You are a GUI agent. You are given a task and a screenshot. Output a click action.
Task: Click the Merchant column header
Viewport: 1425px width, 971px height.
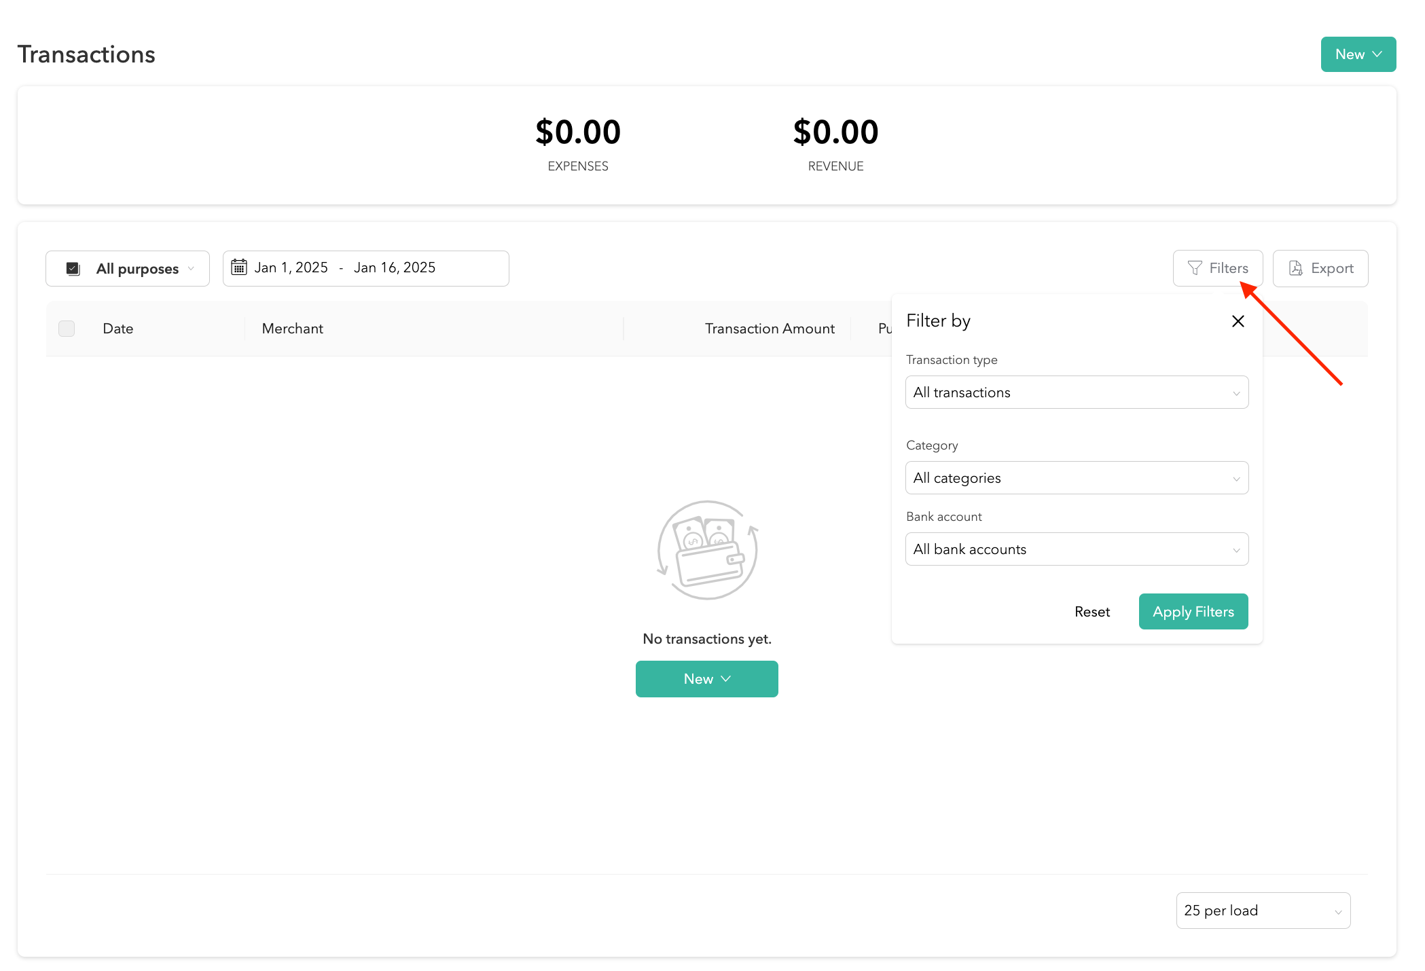[x=293, y=329]
